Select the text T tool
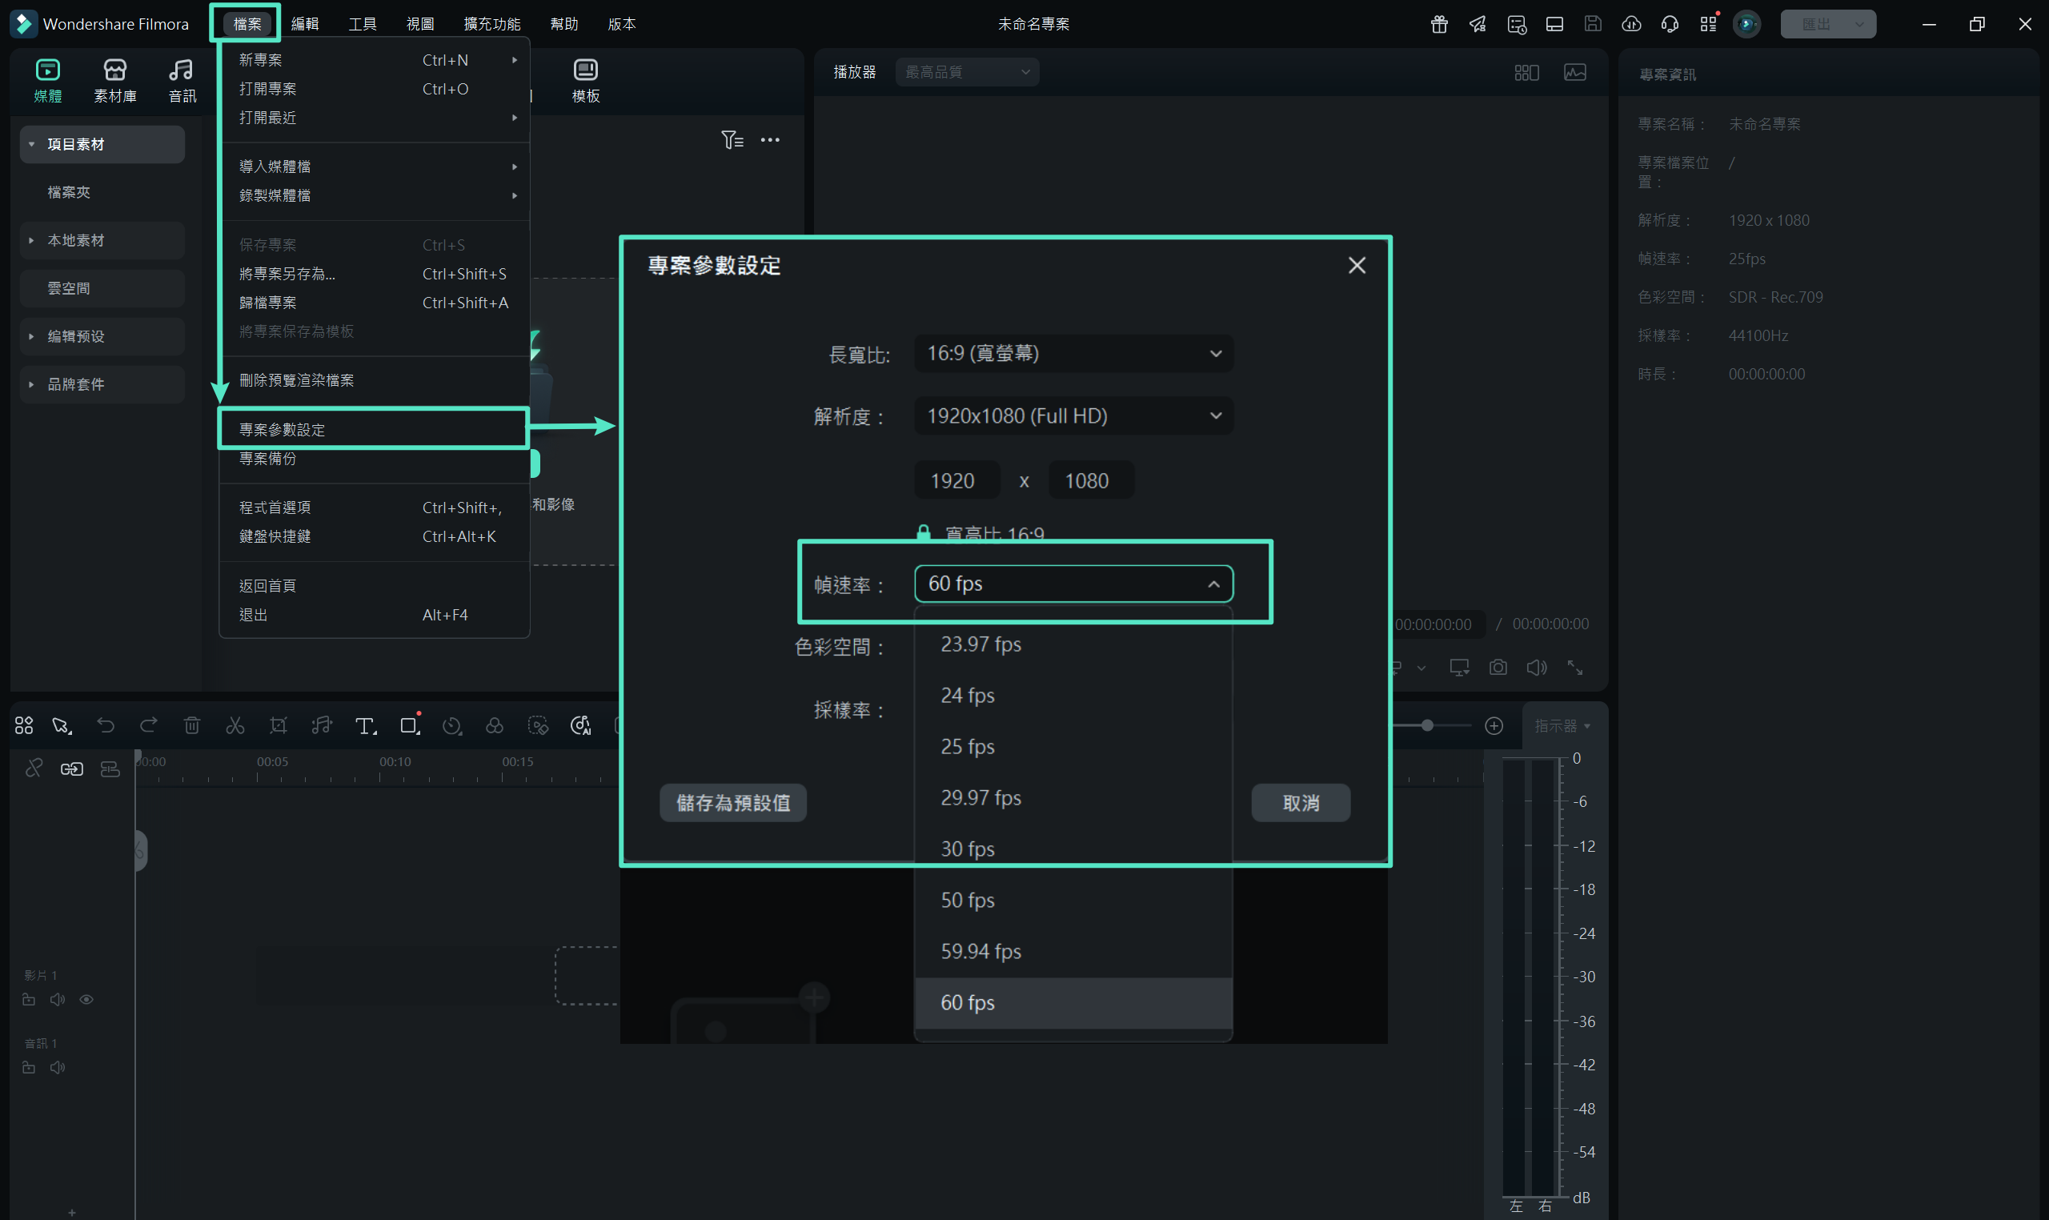 coord(365,725)
